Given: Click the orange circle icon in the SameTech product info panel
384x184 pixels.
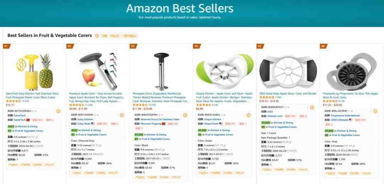Looking at the screenshot, I should click(x=58, y=111).
